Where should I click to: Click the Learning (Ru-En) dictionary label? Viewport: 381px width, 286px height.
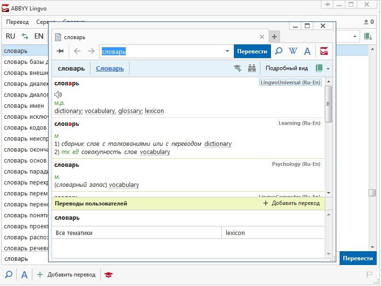pos(300,123)
